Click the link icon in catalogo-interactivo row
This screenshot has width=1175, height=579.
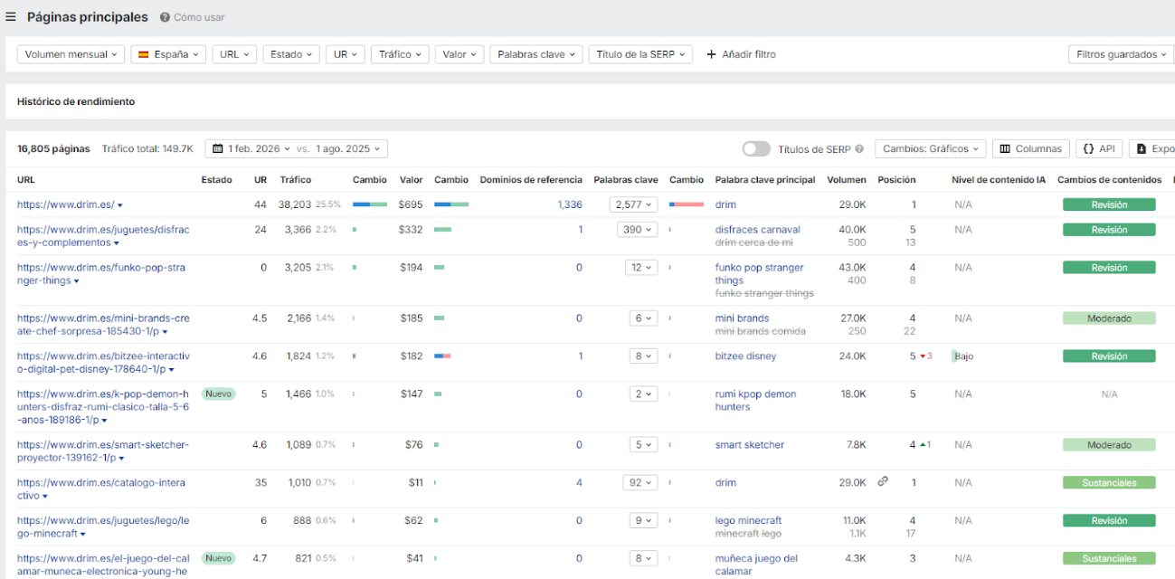click(883, 481)
